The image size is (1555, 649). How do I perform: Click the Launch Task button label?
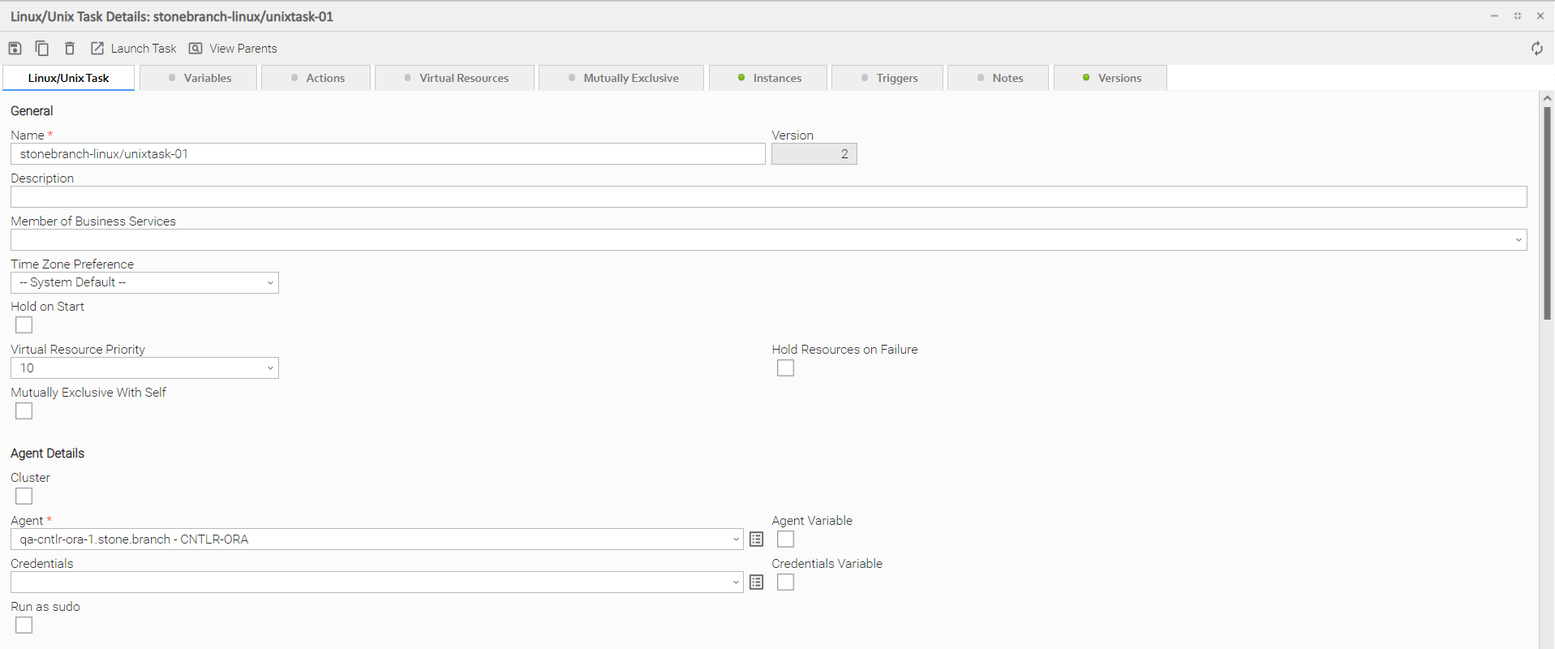[x=144, y=49]
